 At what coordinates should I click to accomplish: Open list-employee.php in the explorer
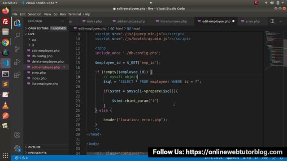point(45,84)
